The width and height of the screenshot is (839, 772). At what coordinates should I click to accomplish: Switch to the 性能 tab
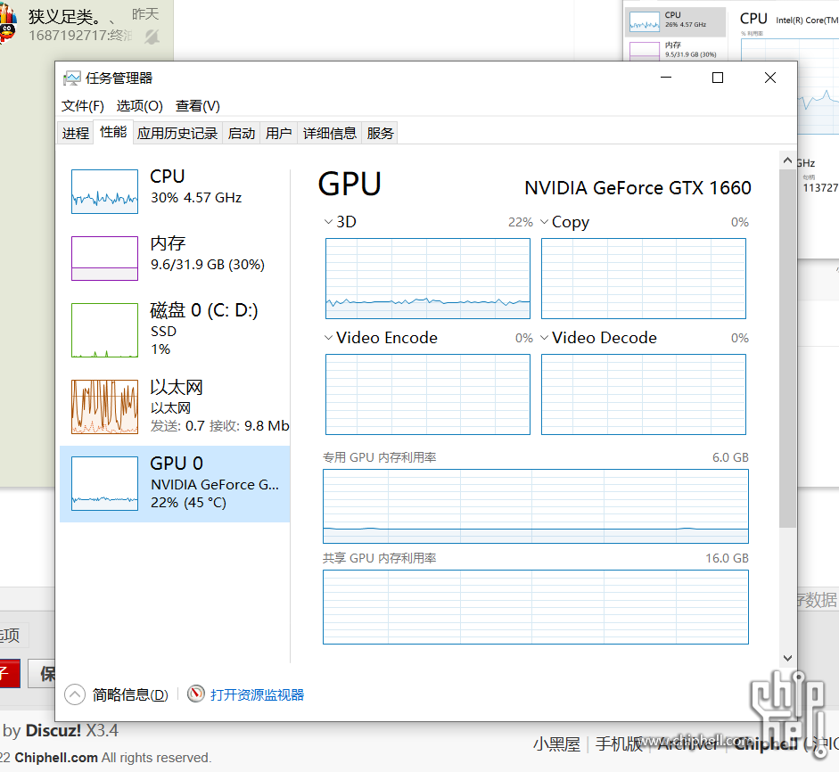coord(113,132)
